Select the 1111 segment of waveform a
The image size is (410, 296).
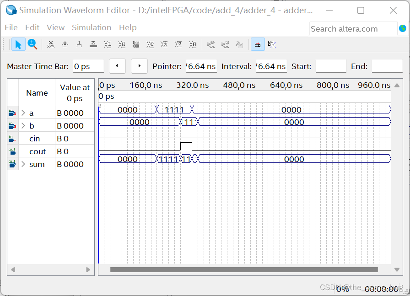tap(174, 109)
